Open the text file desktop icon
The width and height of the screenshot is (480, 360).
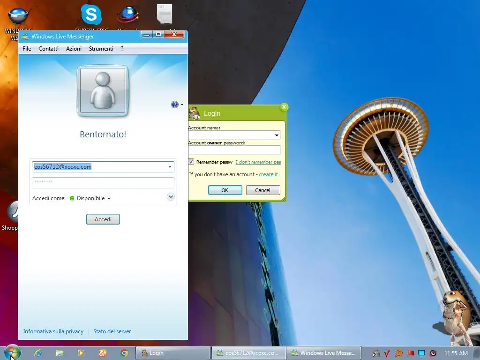165,14
